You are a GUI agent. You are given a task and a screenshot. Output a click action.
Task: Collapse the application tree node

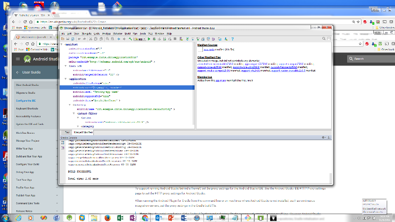pos(66,79)
